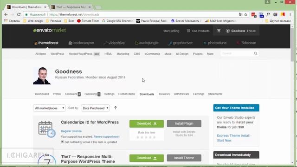Screen dimensions: 297x167
Task: Open Date Purchased sort dropdown
Action: tap(95, 108)
